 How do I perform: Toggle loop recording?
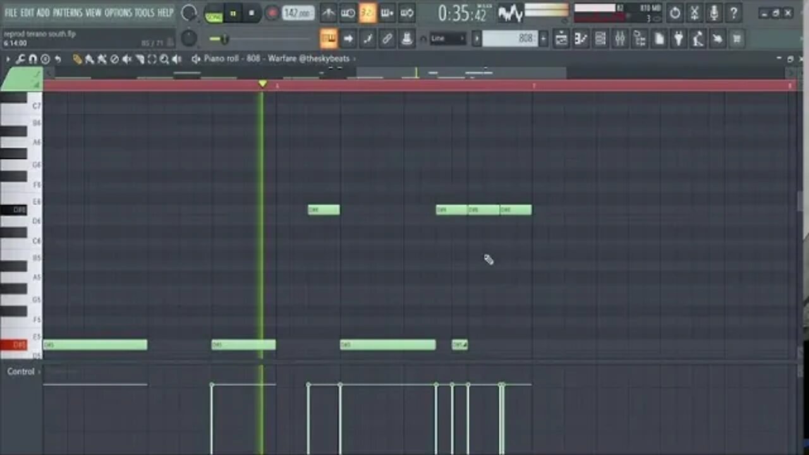tap(407, 13)
